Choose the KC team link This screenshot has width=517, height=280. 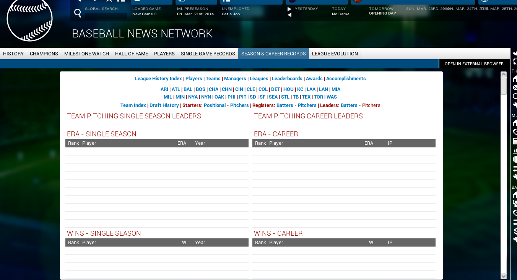pyautogui.click(x=300, y=89)
